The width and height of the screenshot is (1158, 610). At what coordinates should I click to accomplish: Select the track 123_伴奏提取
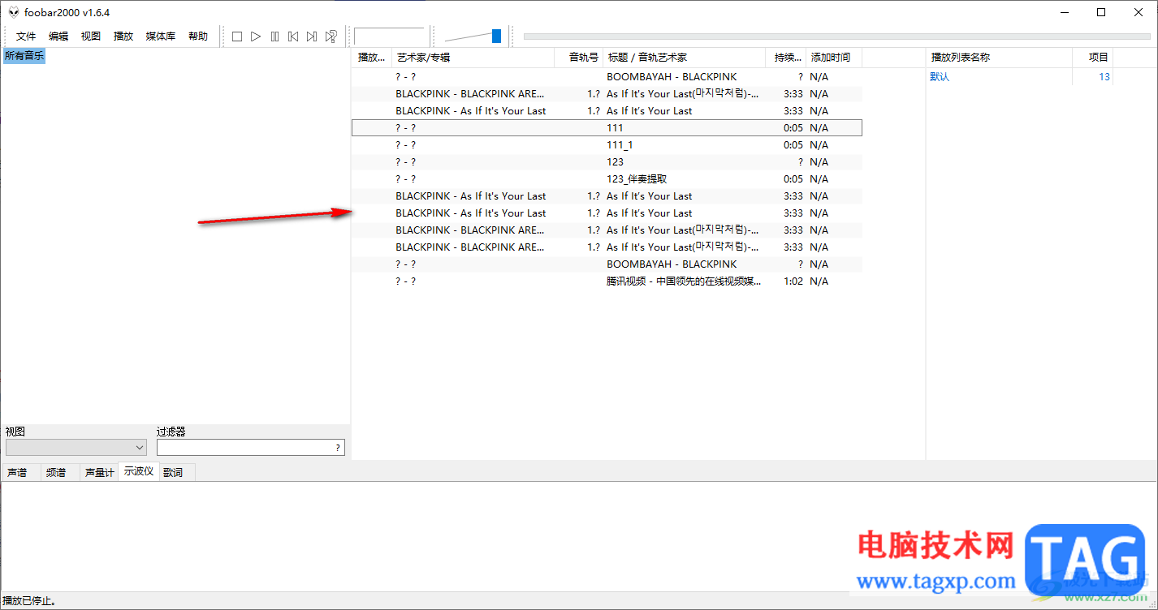637,179
